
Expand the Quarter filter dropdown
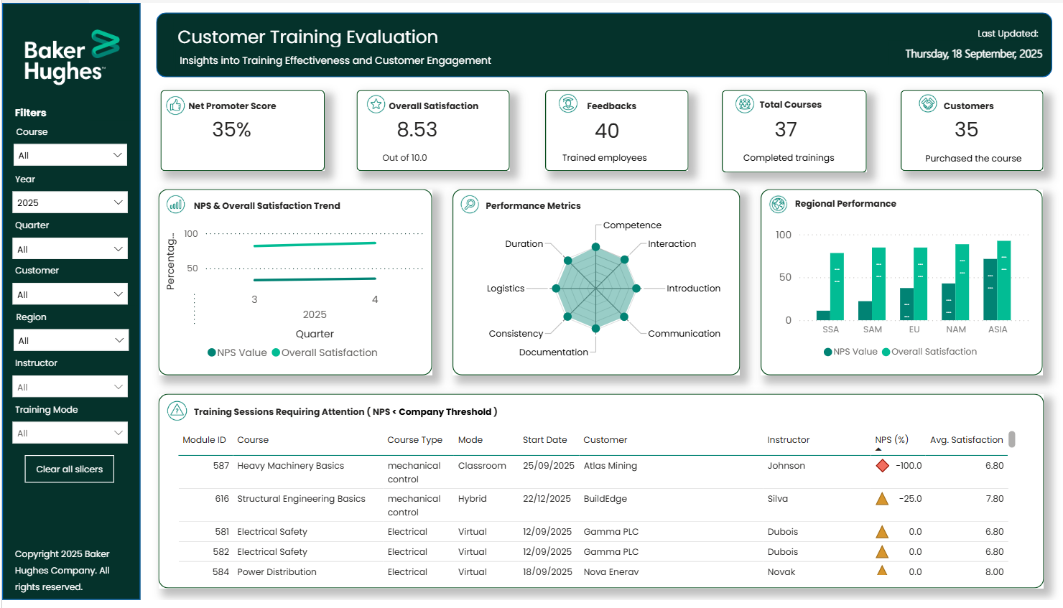point(70,249)
